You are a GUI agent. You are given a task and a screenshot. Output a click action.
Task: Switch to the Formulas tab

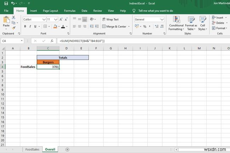point(70,11)
